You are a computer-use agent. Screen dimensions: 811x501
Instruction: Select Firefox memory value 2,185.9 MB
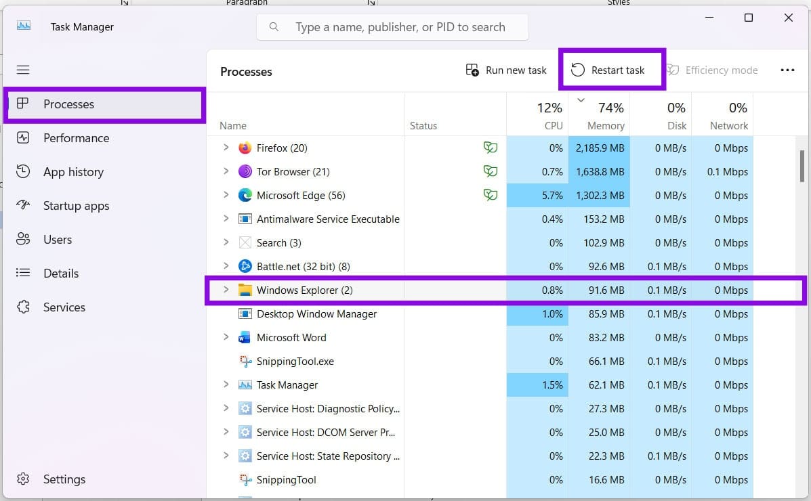[x=600, y=148]
